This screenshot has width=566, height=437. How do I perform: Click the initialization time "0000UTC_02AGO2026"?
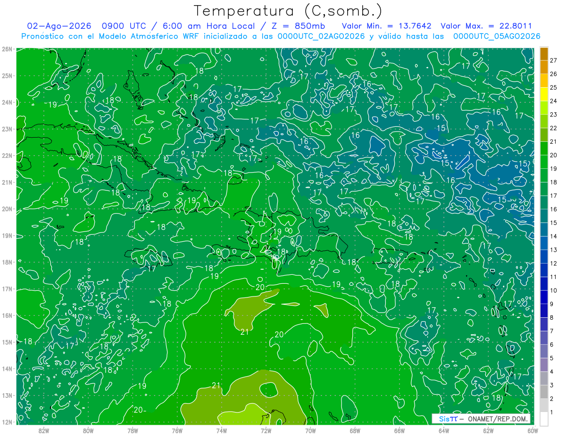(321, 36)
